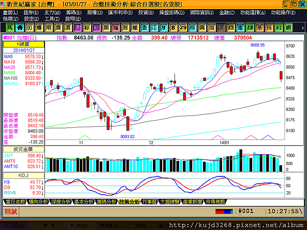The height and width of the screenshot is (230, 307).
Task: Open the 國際資訊(I) menu
Action: (202, 12)
